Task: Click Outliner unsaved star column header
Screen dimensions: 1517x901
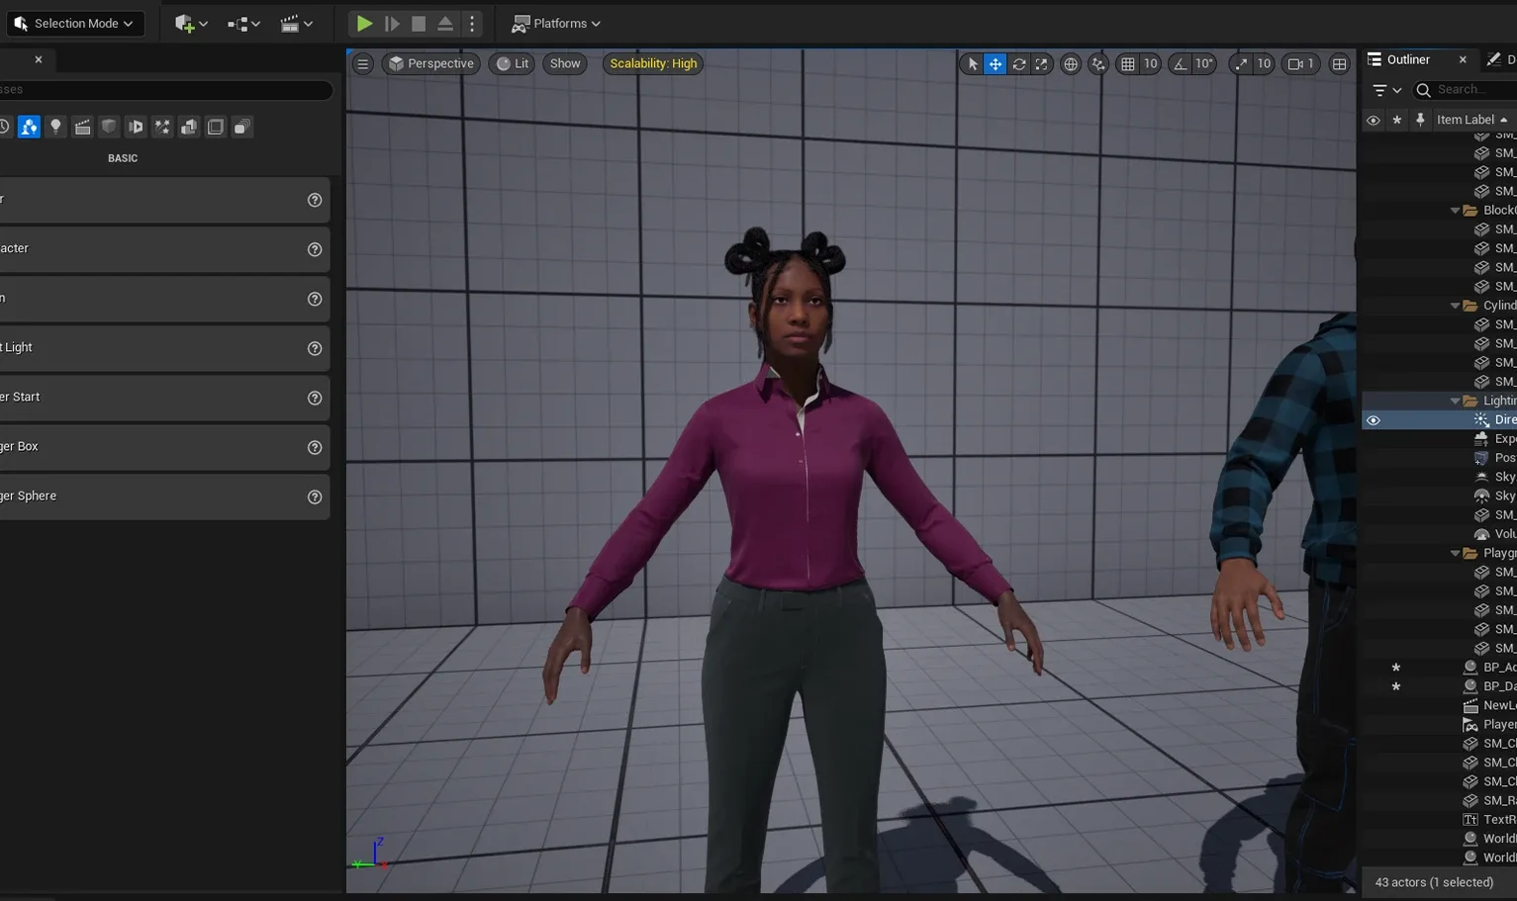Action: (1396, 120)
